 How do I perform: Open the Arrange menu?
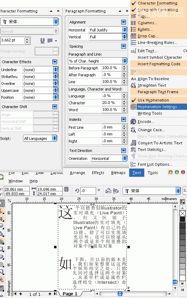pyautogui.click(x=77, y=173)
